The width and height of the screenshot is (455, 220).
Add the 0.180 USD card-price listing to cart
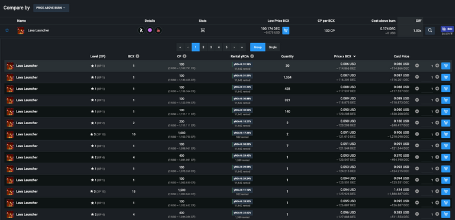click(446, 123)
